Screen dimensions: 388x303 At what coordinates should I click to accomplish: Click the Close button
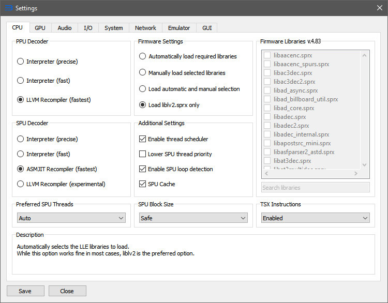click(67, 291)
